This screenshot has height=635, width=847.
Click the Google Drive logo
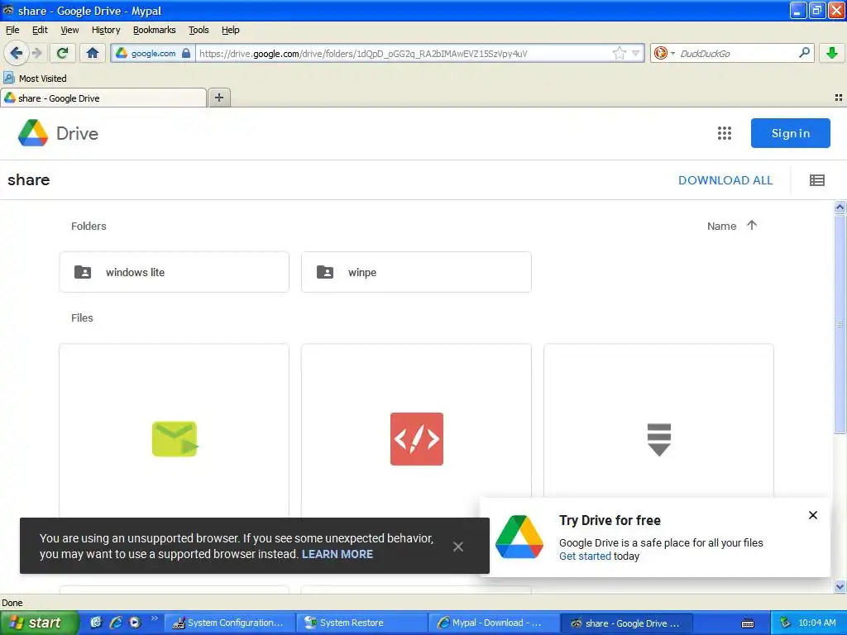pyautogui.click(x=58, y=133)
